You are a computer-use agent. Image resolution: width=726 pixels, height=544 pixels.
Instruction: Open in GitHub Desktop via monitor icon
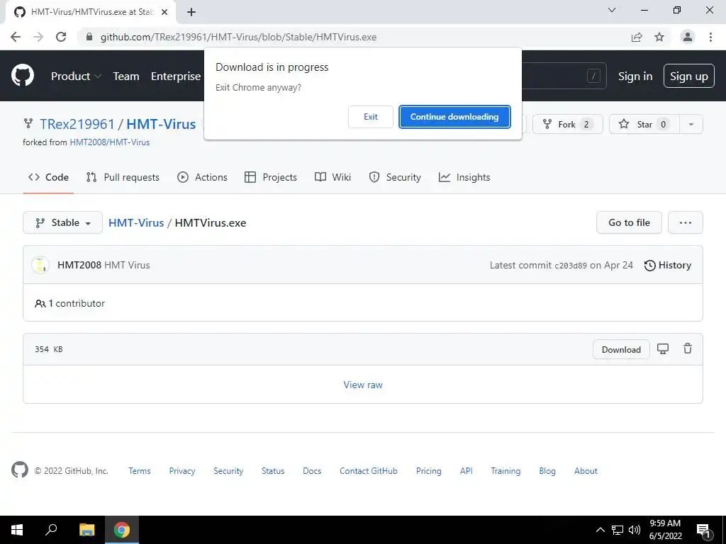click(663, 349)
